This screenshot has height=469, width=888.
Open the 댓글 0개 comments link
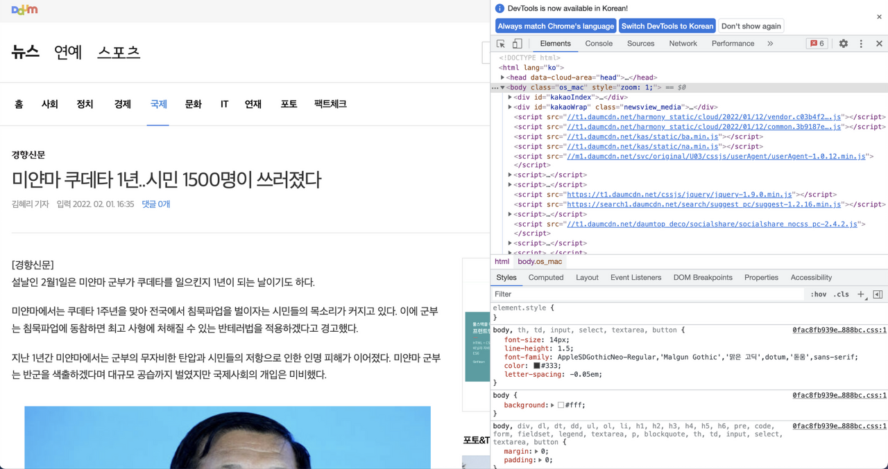(x=156, y=204)
